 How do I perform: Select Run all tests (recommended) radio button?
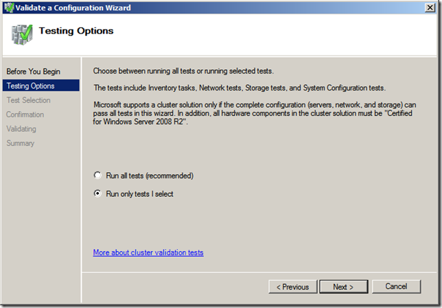coord(97,176)
